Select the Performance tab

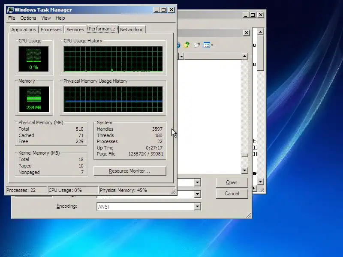click(102, 29)
